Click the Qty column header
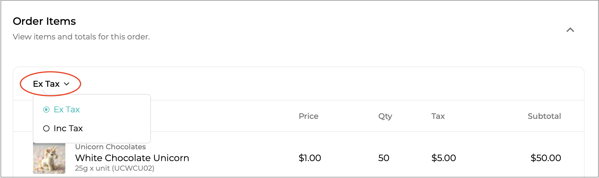599x178 pixels. [x=385, y=116]
